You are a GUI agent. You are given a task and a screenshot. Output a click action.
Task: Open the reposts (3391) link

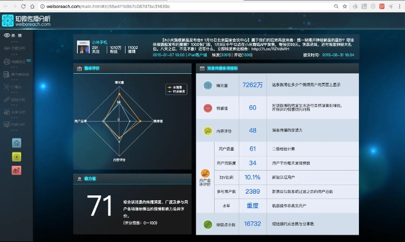(x=221, y=54)
